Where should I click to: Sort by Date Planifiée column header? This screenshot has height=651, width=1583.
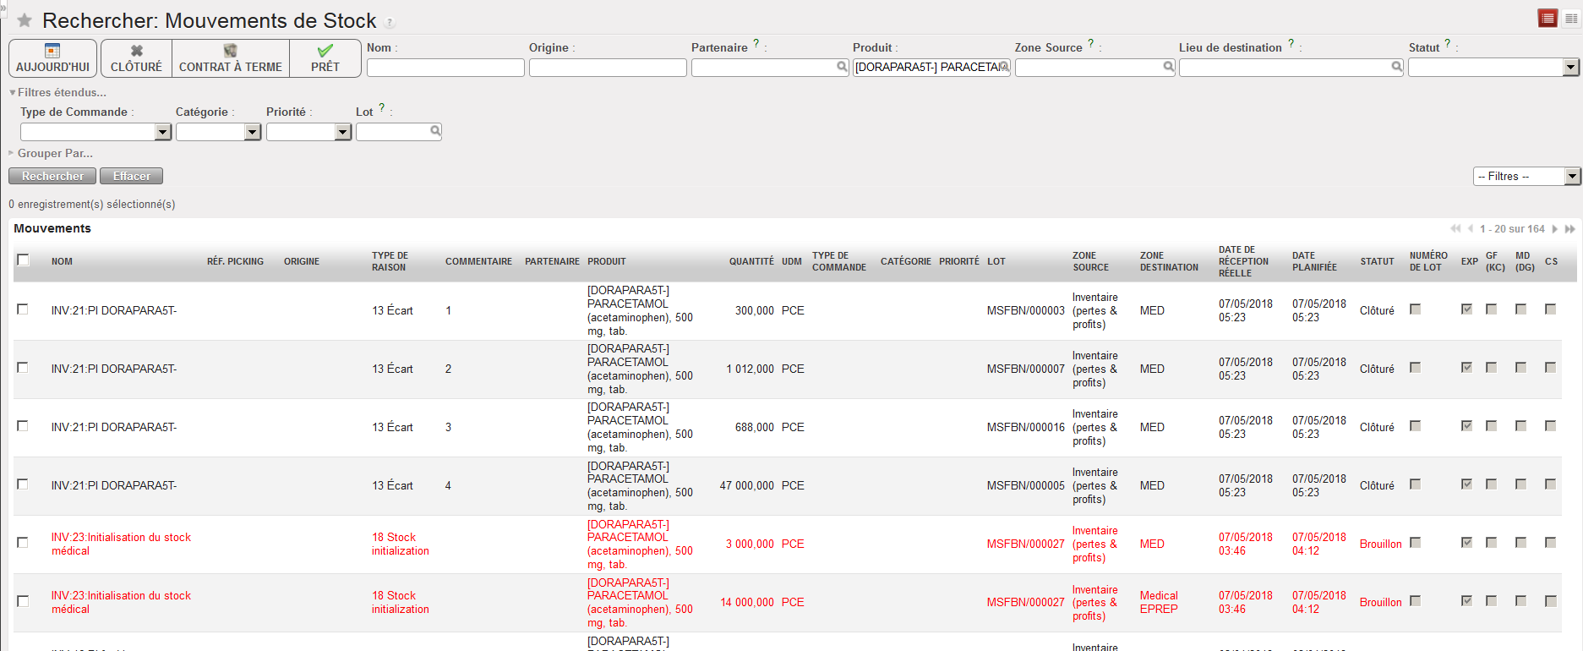click(1313, 261)
